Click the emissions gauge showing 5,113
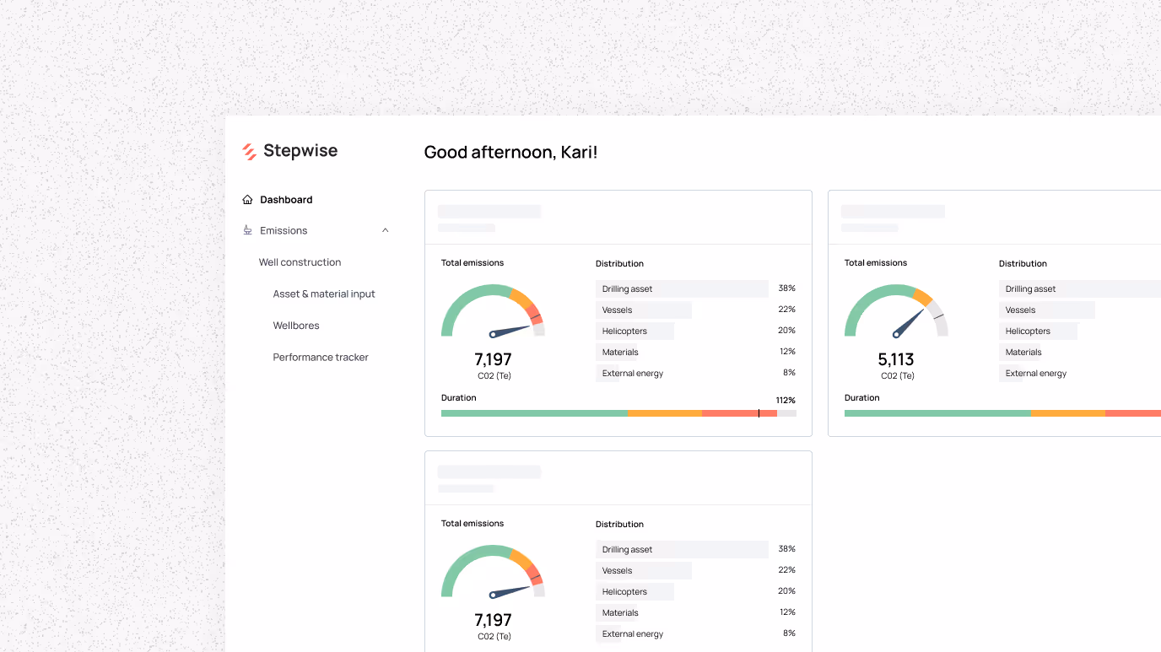Viewport: 1161px width, 652px height. tap(897, 312)
